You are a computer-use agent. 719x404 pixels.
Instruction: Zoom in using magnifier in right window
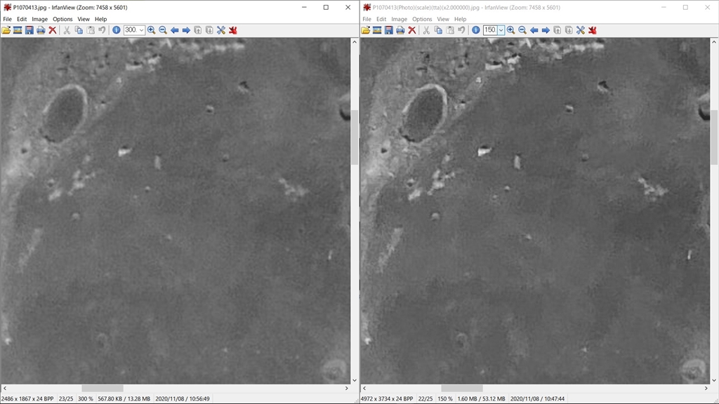click(x=511, y=30)
